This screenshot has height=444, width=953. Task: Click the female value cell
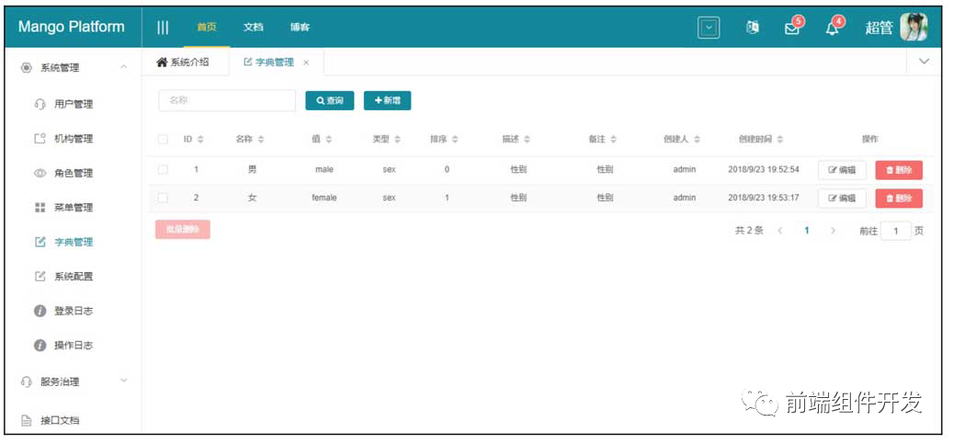tap(324, 198)
